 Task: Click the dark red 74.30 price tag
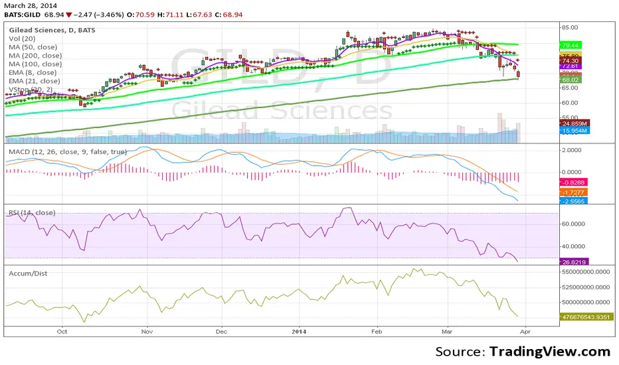(x=571, y=61)
